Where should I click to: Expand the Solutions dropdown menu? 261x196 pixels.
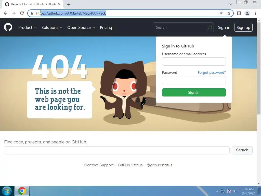[x=52, y=27]
